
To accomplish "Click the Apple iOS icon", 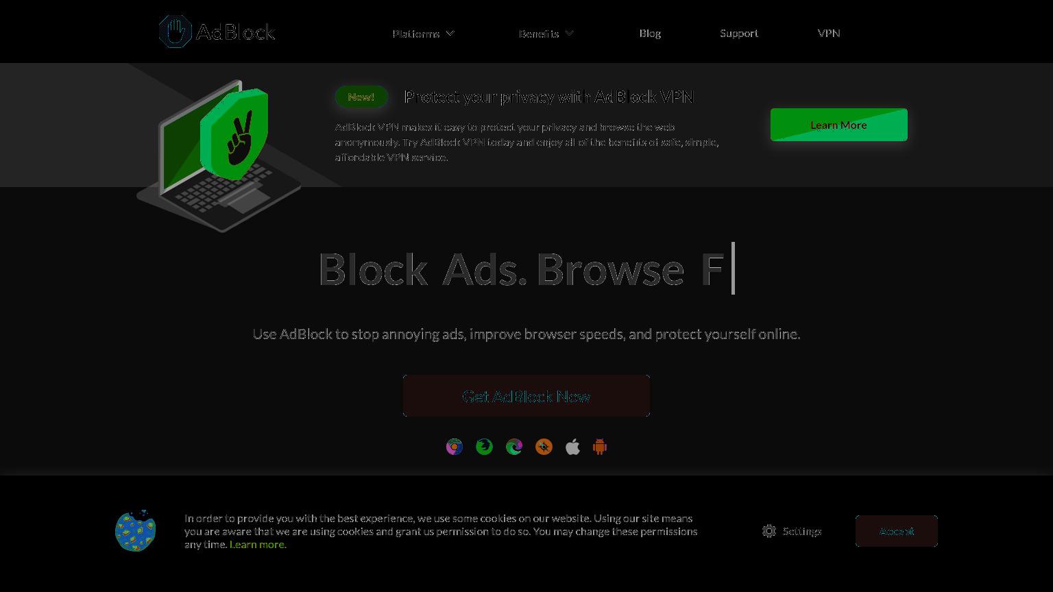I will tap(573, 447).
